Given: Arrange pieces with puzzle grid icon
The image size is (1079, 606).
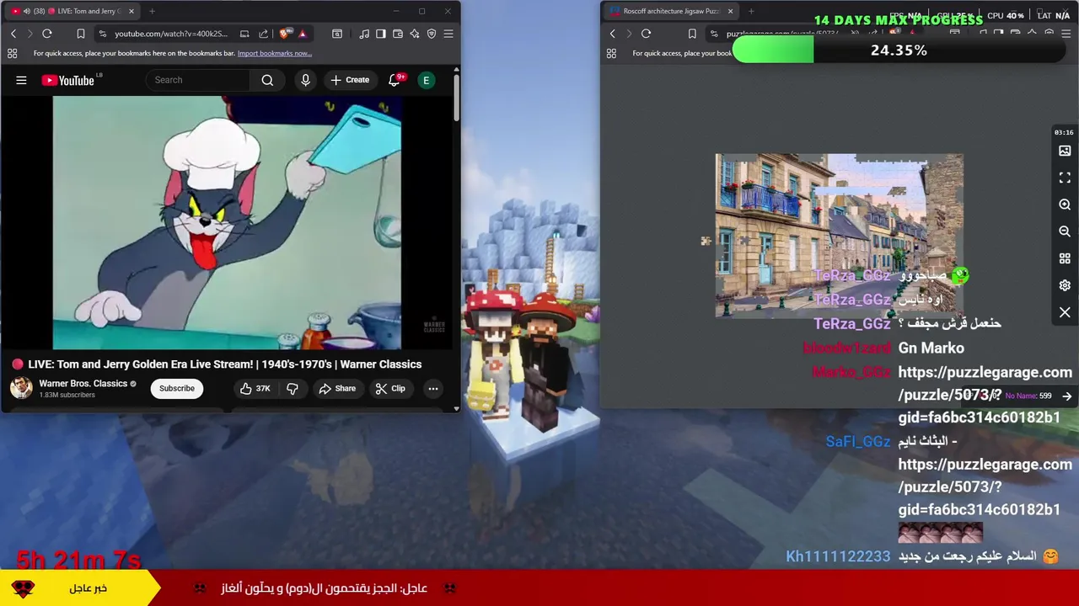Looking at the screenshot, I should [x=1065, y=258].
